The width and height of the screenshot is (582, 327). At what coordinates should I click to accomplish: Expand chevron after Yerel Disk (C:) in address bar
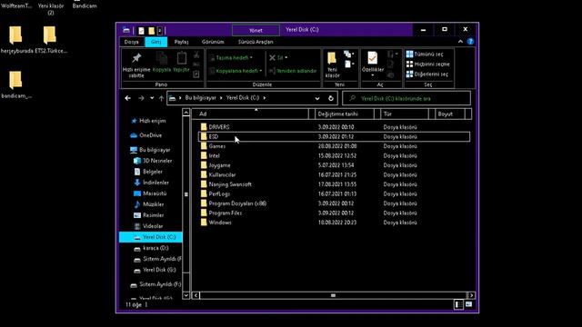265,98
